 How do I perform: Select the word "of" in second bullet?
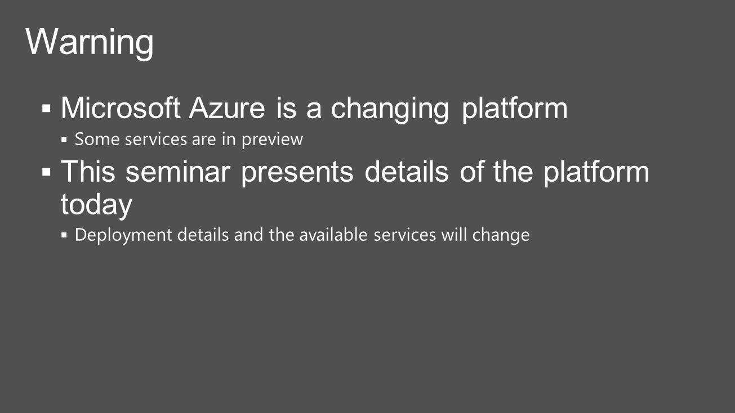click(x=471, y=171)
